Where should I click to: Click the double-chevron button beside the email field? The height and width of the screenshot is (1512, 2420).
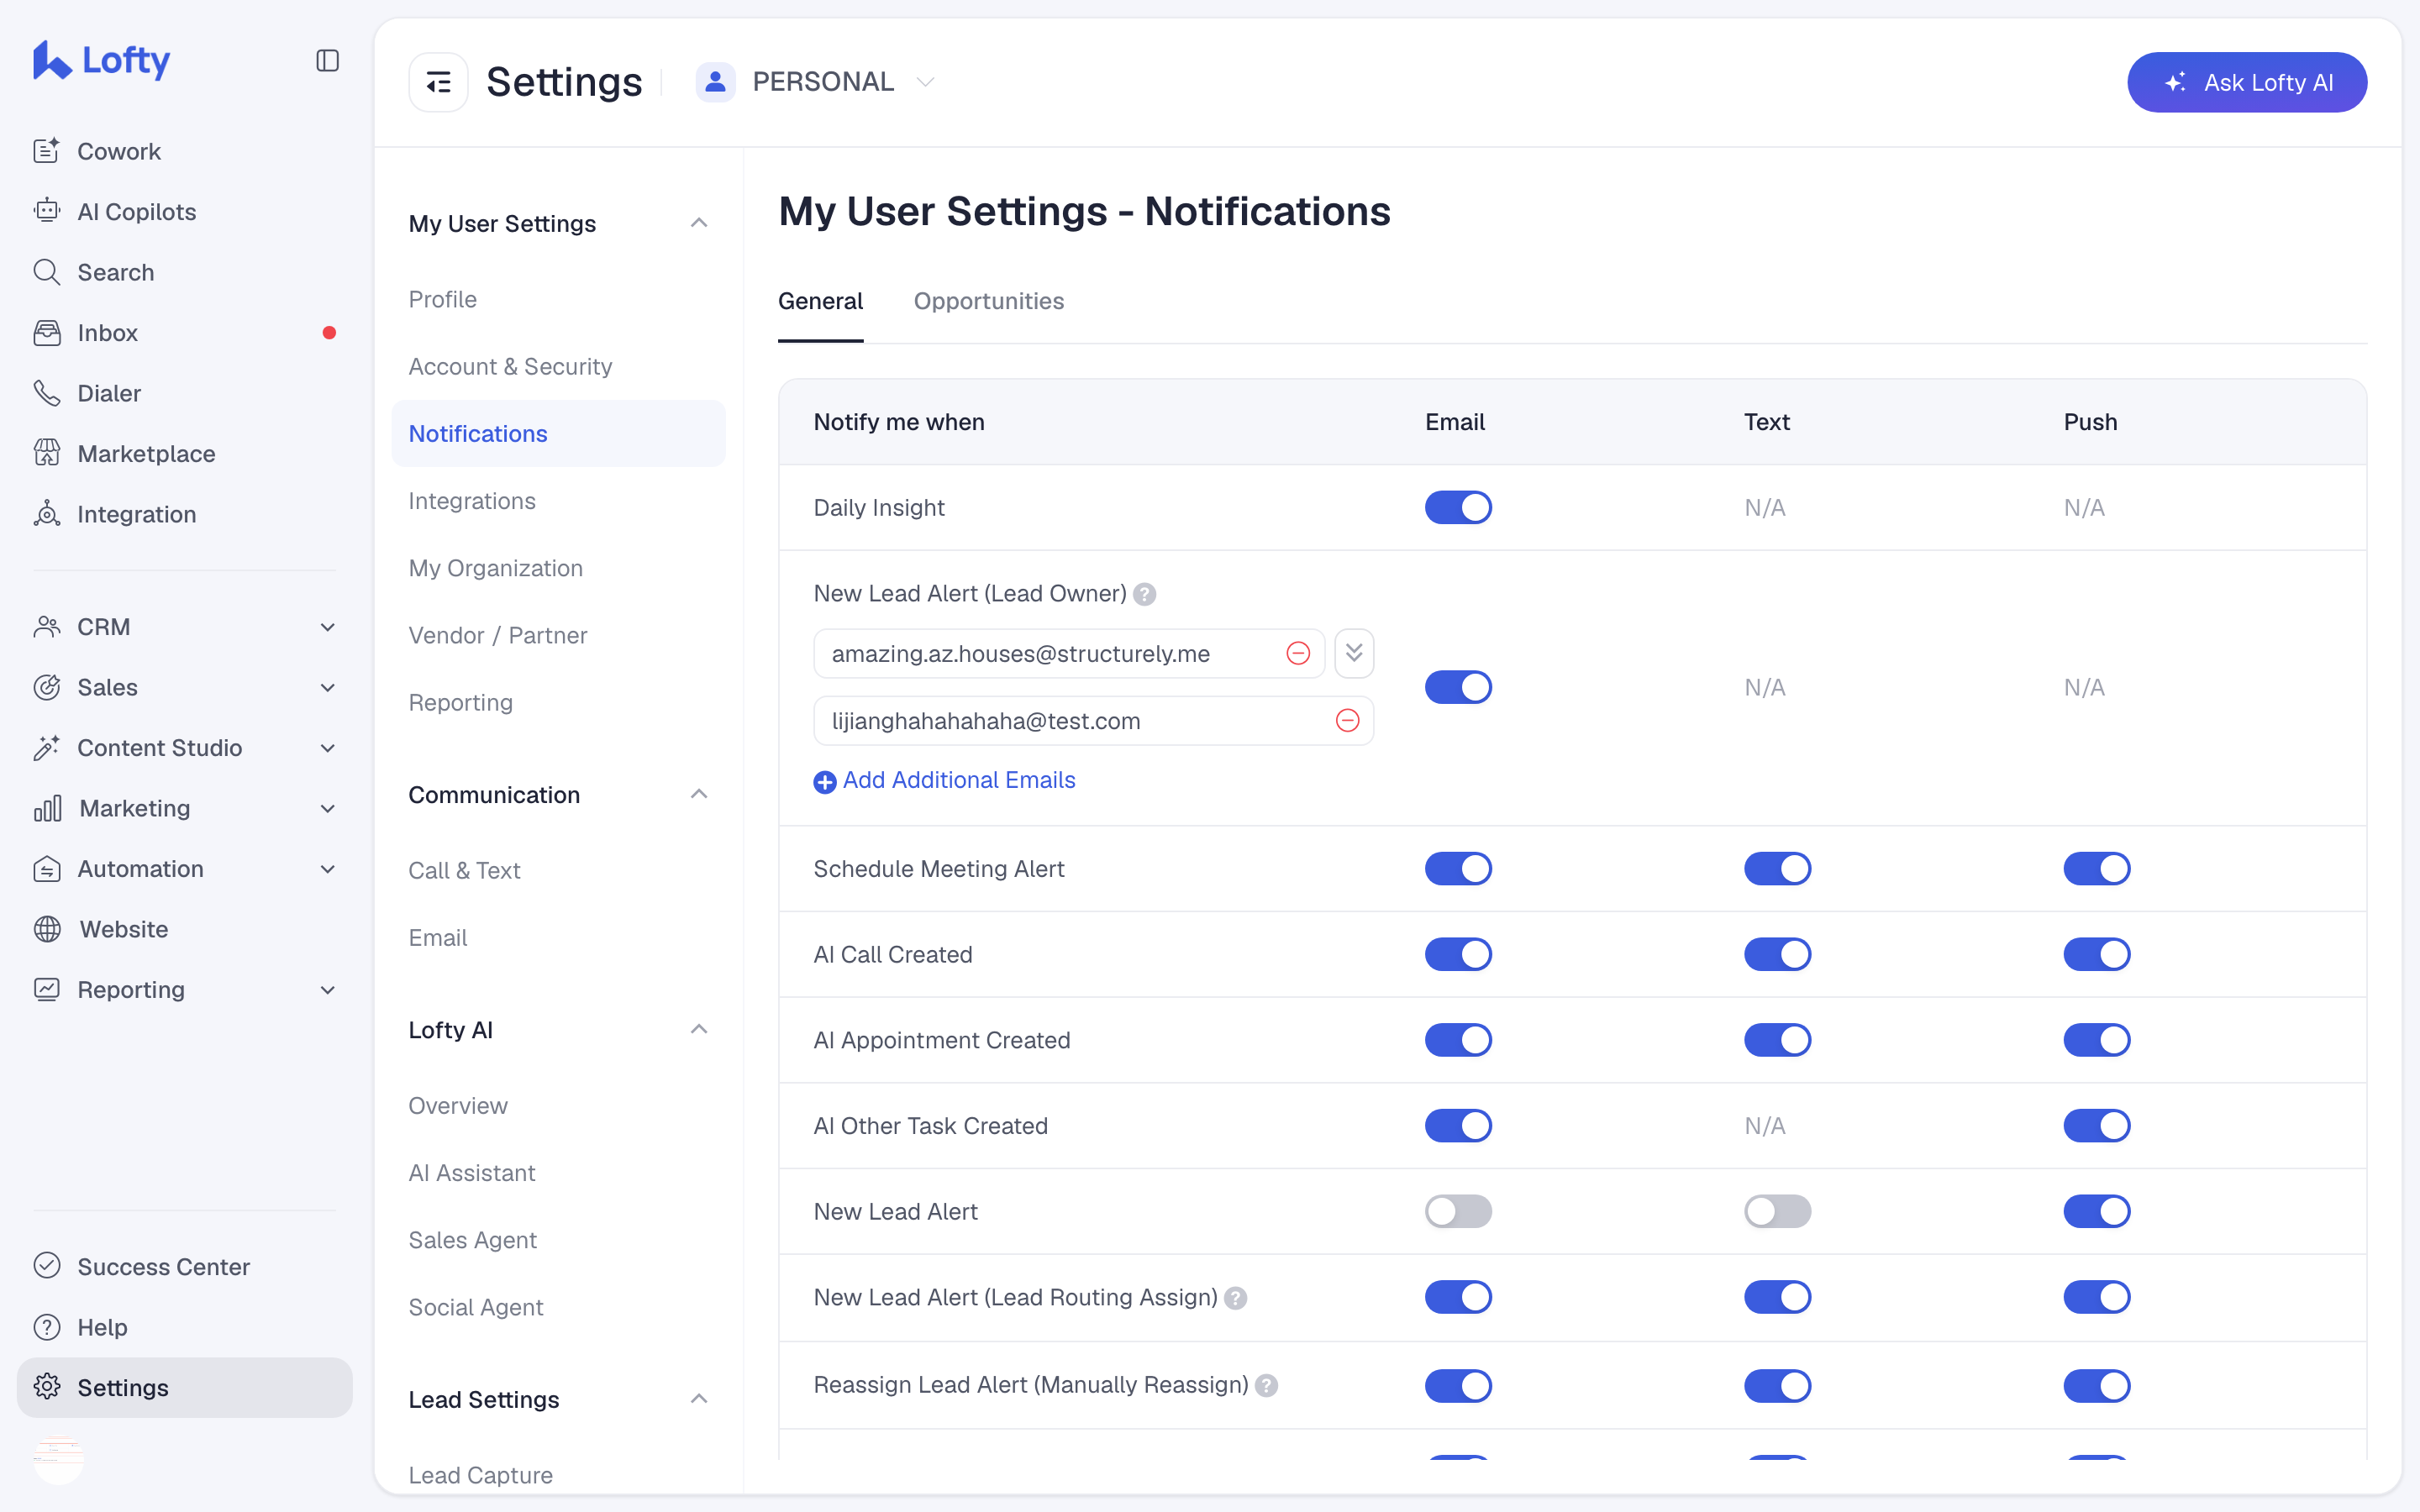point(1353,653)
